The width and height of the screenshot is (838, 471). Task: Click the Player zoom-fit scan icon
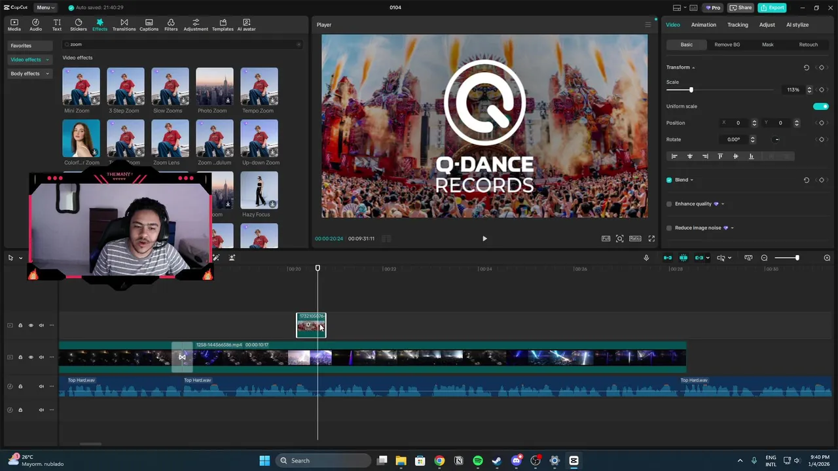[619, 239]
